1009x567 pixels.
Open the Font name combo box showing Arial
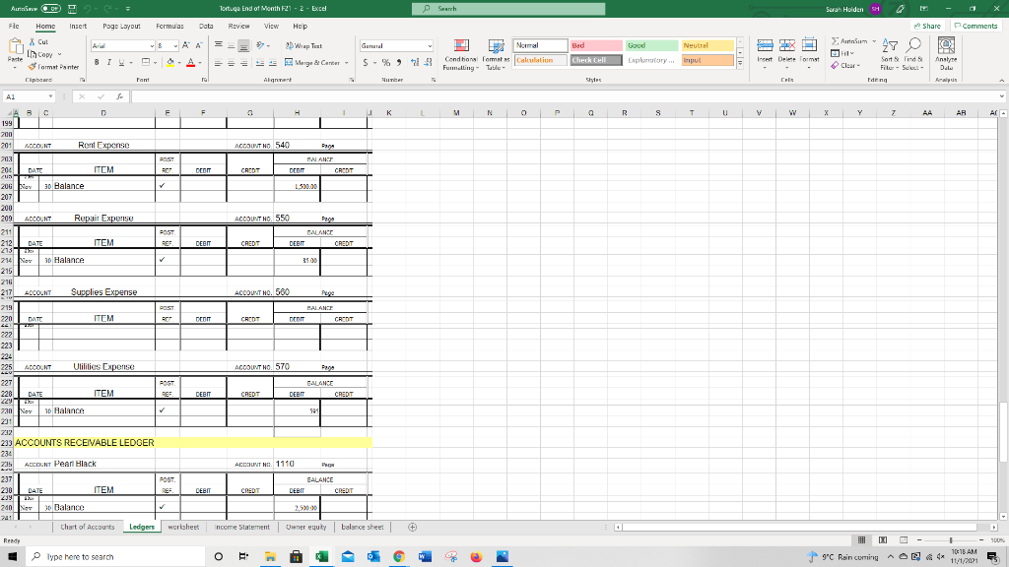[122, 45]
